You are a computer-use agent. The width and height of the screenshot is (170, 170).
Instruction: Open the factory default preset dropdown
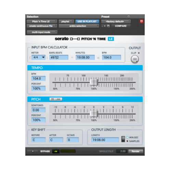(x=116, y=22)
